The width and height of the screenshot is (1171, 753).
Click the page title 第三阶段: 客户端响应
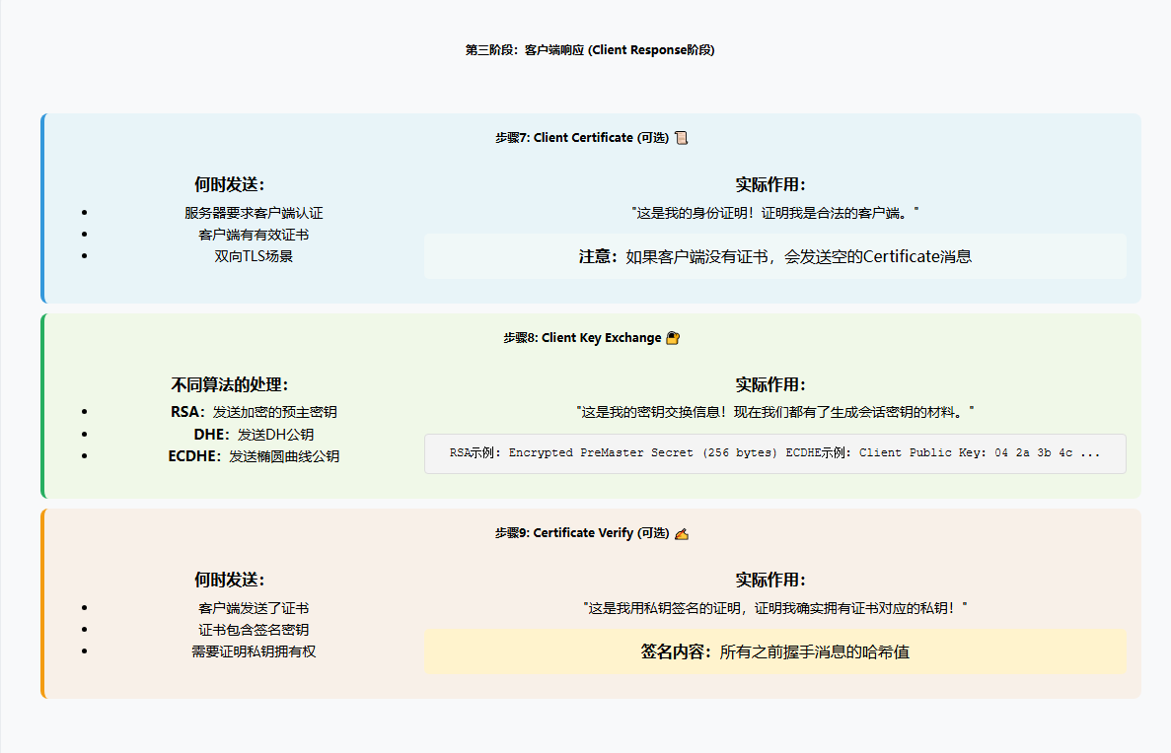pos(590,50)
